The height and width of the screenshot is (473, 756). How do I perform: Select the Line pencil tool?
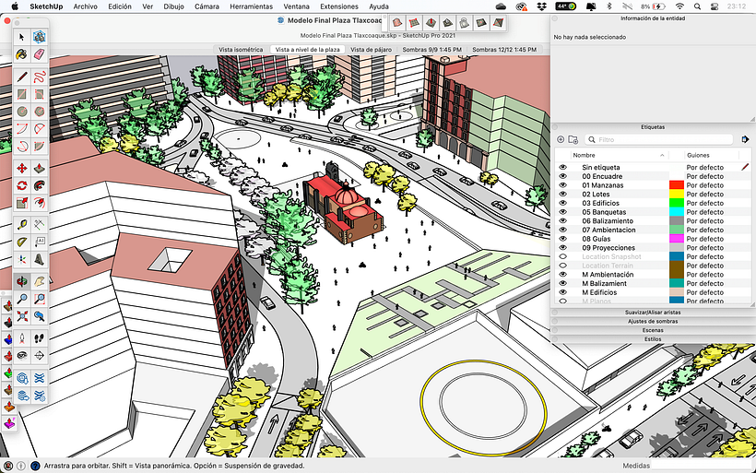[22, 77]
